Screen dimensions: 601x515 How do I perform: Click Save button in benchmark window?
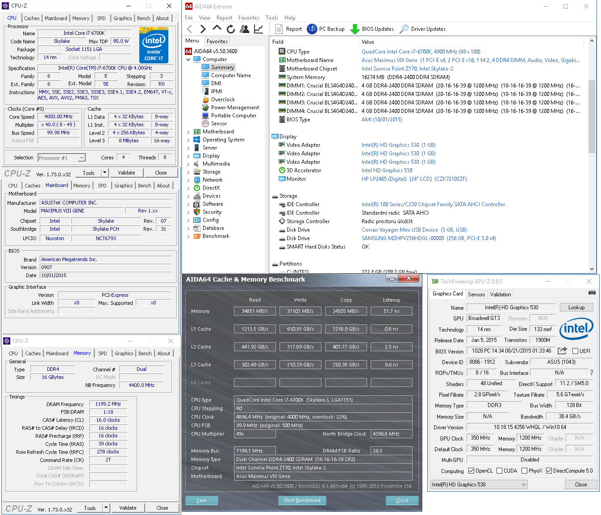pyautogui.click(x=202, y=500)
